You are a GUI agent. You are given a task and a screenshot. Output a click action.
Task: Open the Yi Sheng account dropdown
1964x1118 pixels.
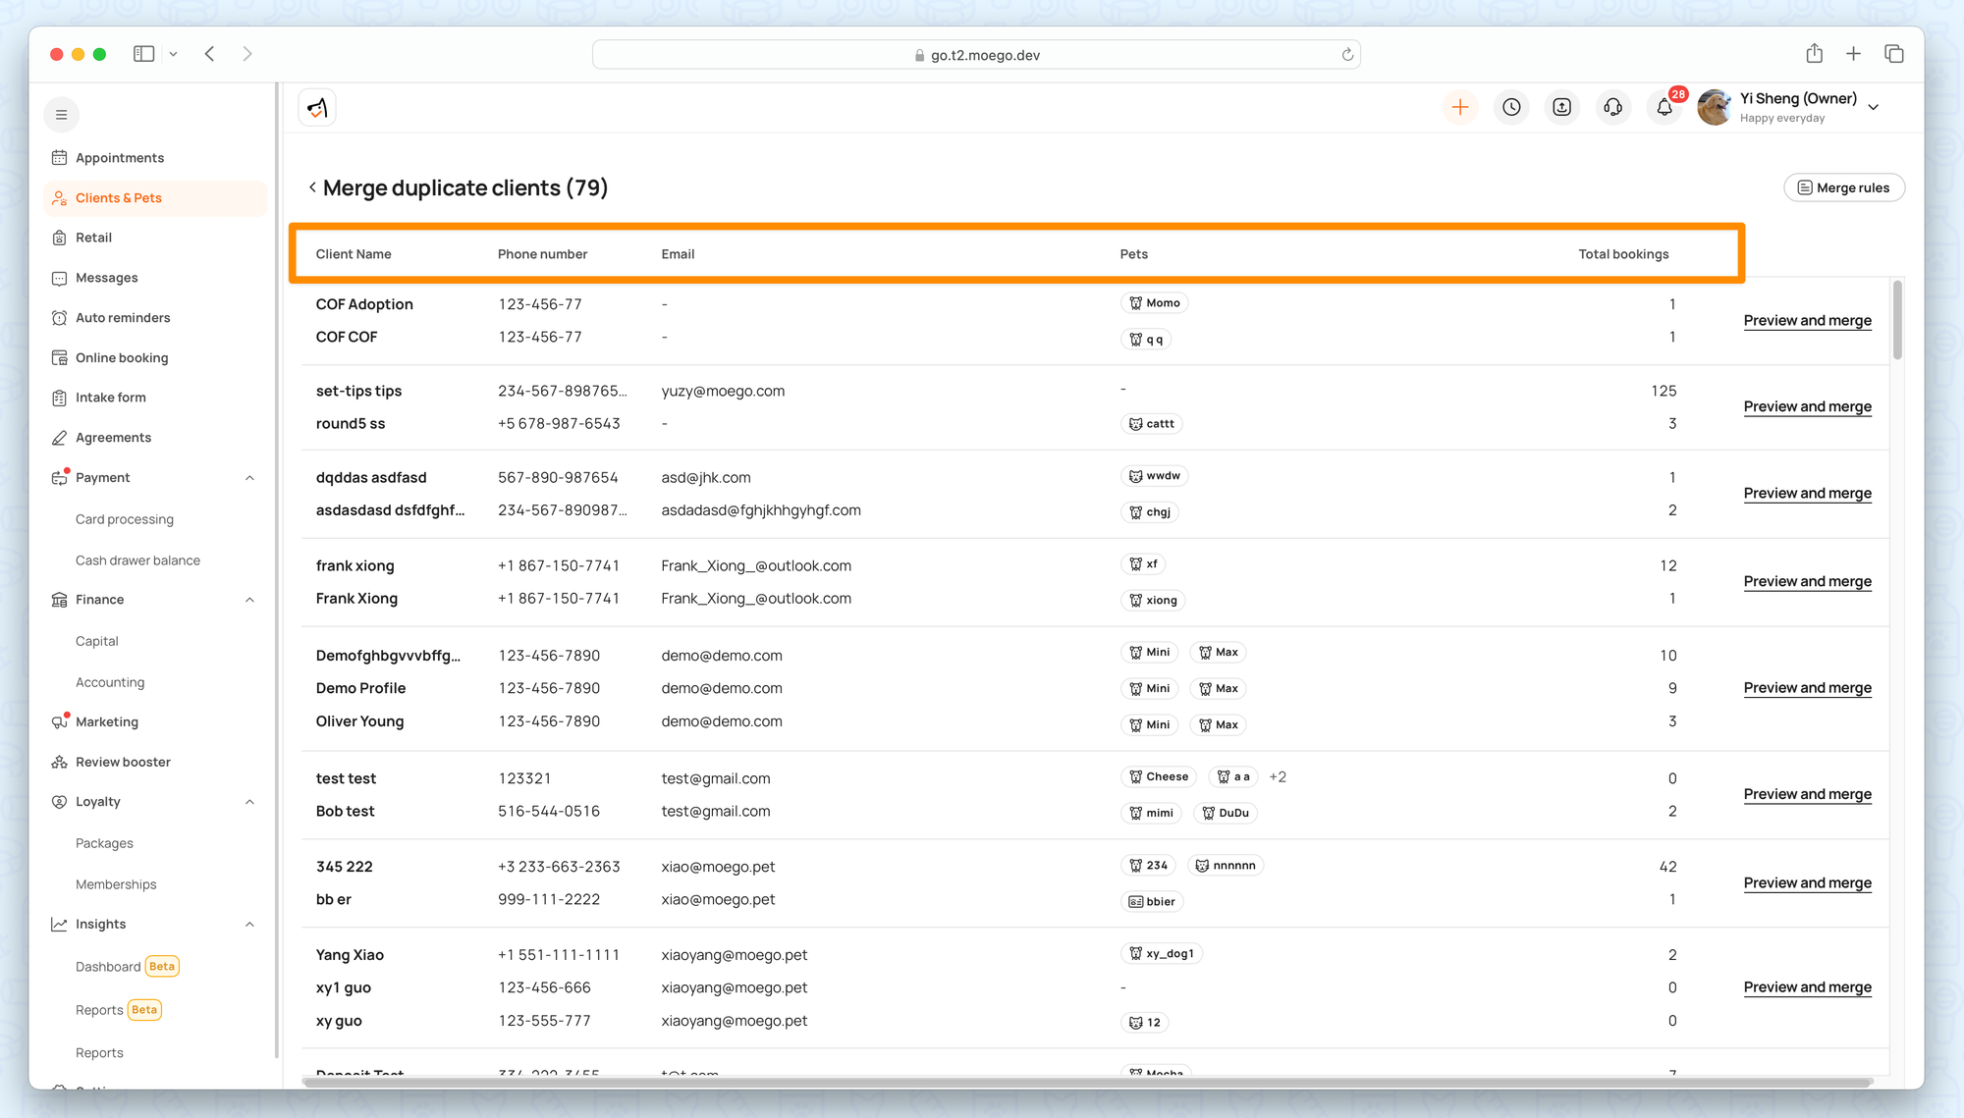point(1874,107)
